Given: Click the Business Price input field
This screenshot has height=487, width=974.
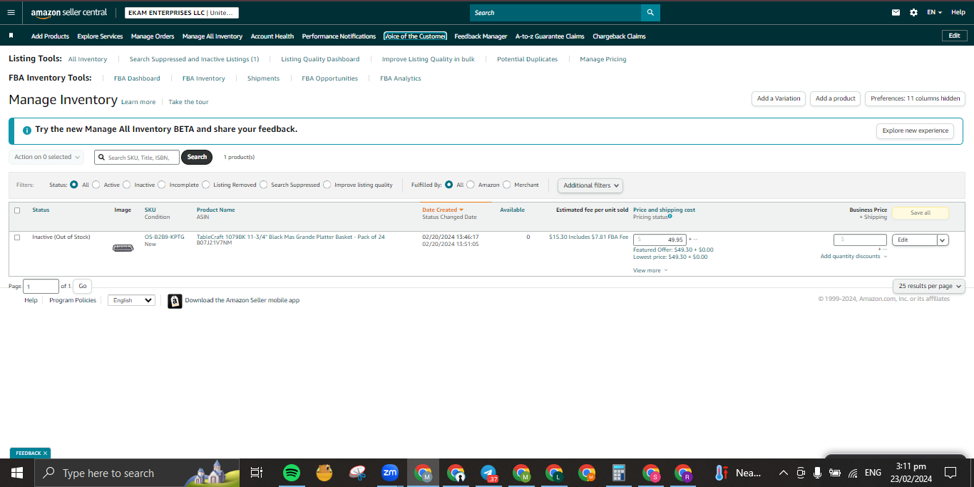Looking at the screenshot, I should pyautogui.click(x=860, y=240).
